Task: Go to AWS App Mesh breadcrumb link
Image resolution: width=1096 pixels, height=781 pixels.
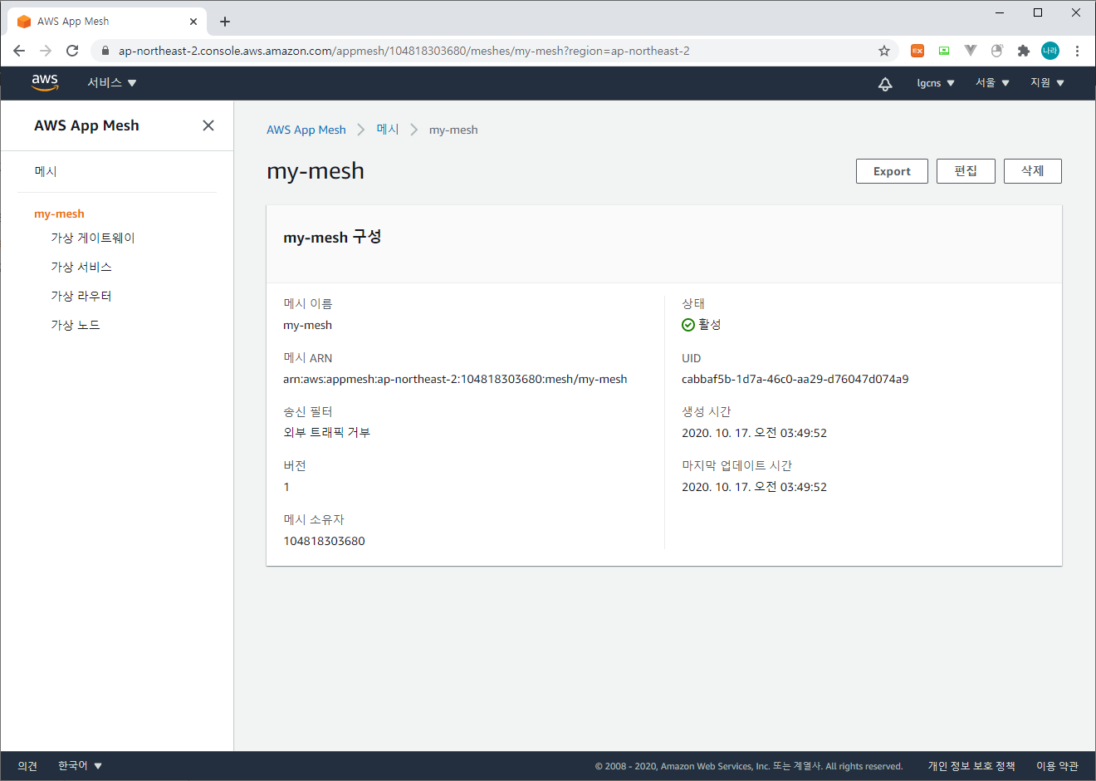Action: click(306, 130)
